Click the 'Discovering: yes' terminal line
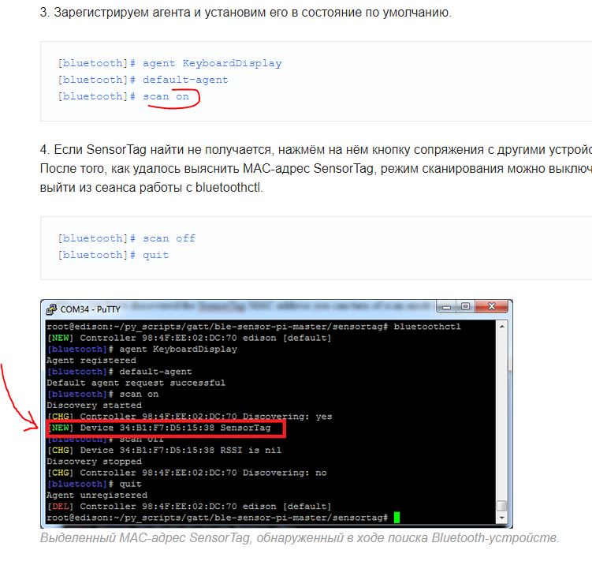This screenshot has width=592, height=565. (189, 417)
